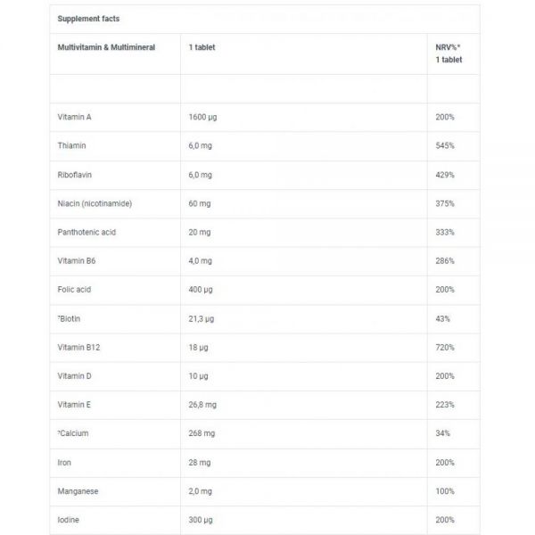
Task: Select the 720% NRV value
Action: click(446, 347)
